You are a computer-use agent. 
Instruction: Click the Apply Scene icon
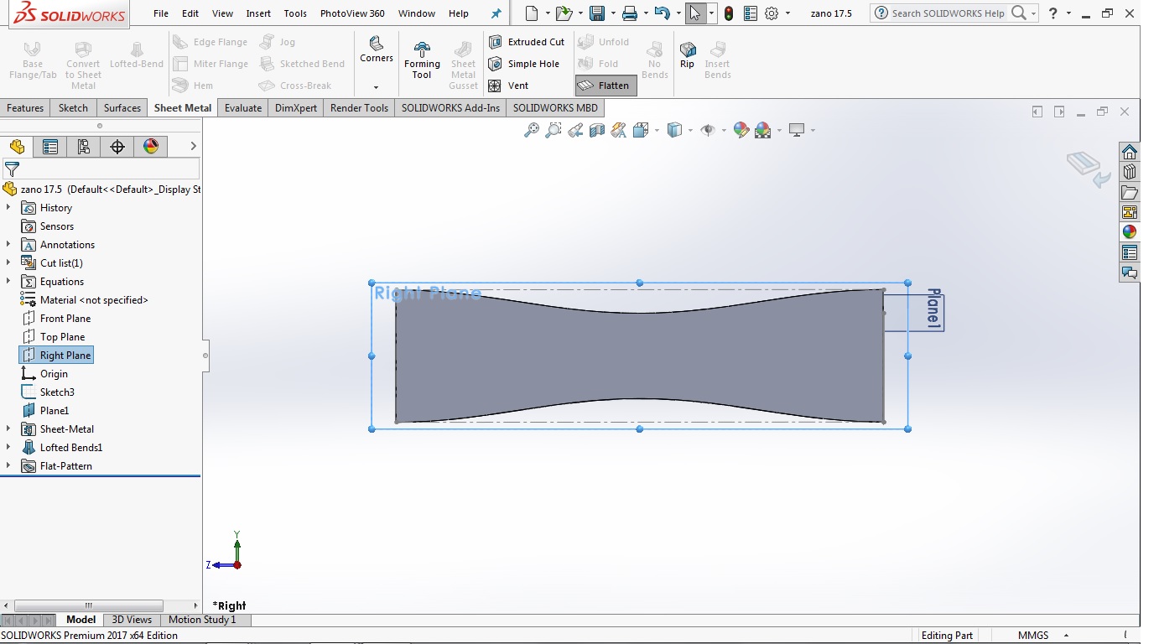click(762, 130)
